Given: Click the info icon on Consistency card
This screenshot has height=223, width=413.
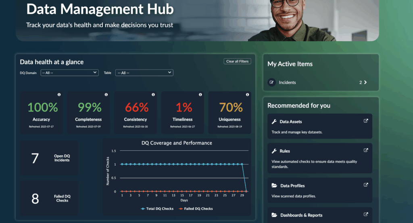Looking at the screenshot, I should (153, 95).
